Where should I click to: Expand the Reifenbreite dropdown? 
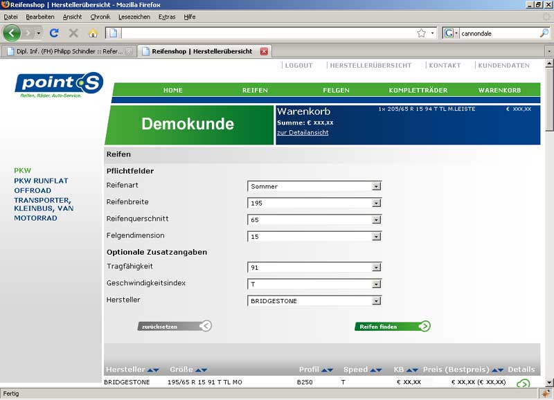[x=376, y=203]
